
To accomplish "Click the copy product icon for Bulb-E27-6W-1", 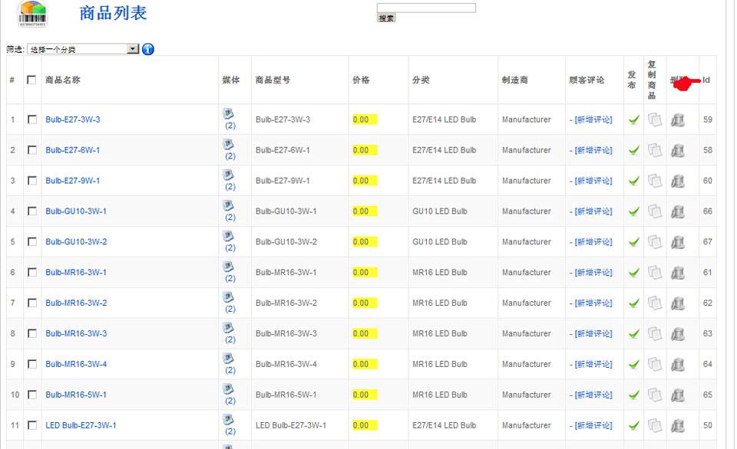I will point(654,150).
